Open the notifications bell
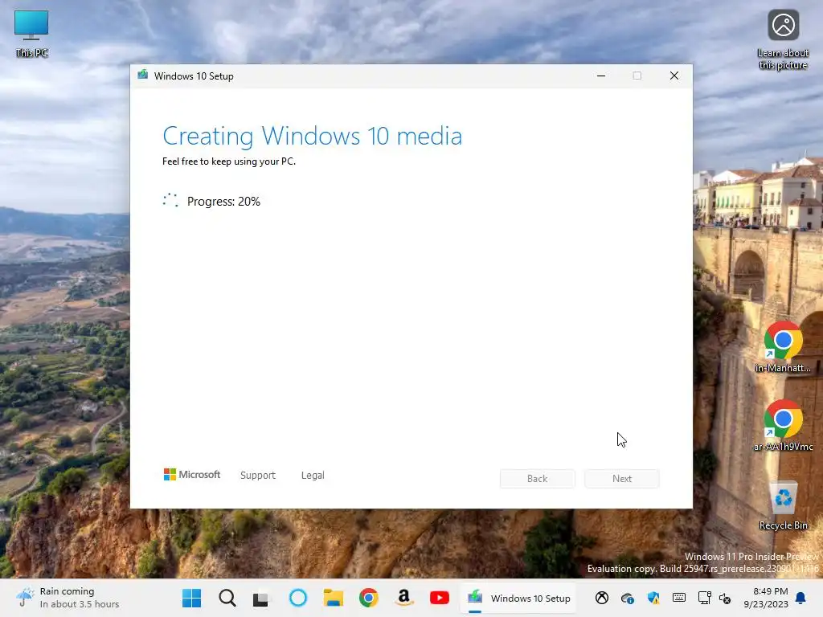The image size is (823, 617). pyautogui.click(x=800, y=598)
